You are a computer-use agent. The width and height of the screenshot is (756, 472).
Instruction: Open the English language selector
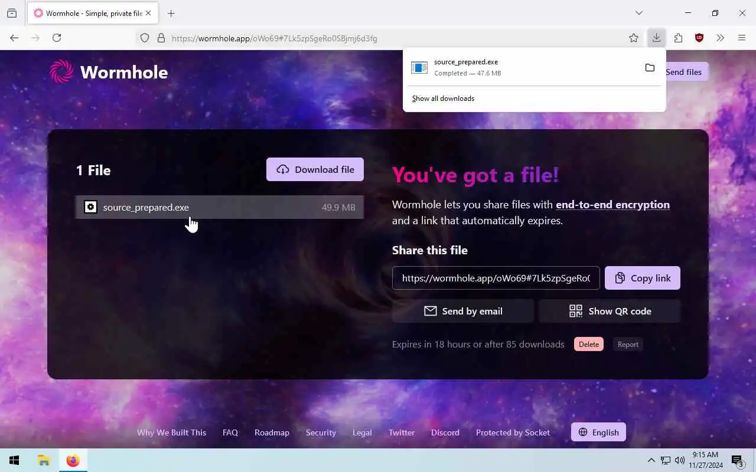(598, 432)
